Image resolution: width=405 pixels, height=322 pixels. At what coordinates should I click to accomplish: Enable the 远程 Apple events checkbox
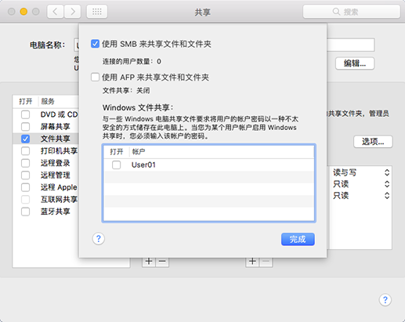click(x=25, y=187)
